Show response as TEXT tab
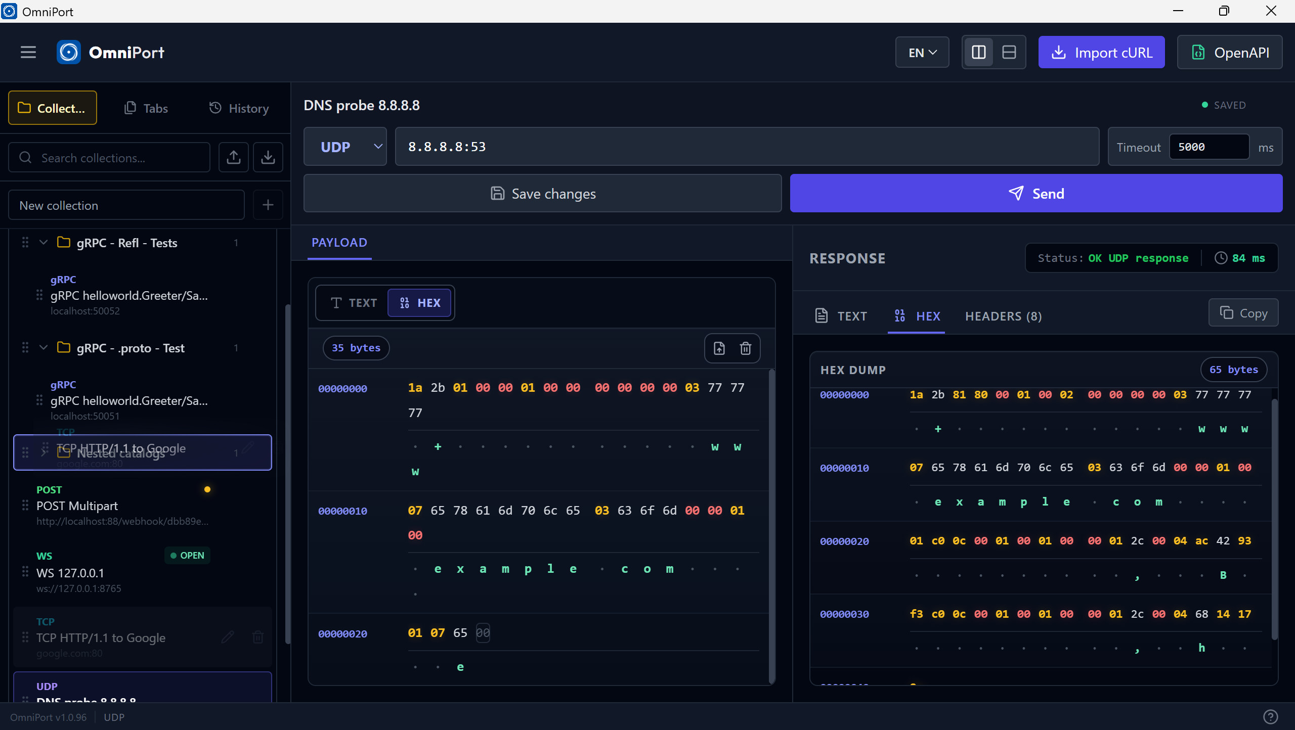1295x730 pixels. coord(842,316)
